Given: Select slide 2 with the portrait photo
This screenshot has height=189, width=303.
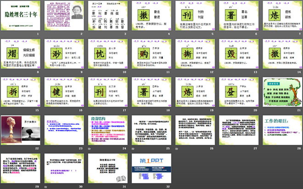Looking at the screenshot, I should point(64,16).
